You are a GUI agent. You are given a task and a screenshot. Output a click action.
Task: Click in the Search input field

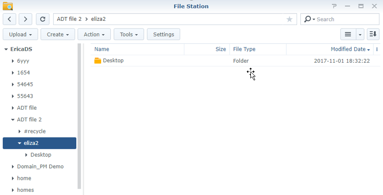click(x=347, y=19)
